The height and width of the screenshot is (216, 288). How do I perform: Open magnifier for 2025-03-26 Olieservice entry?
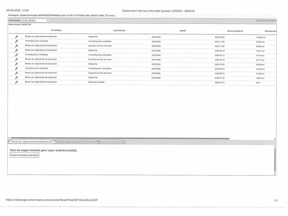[17, 37]
